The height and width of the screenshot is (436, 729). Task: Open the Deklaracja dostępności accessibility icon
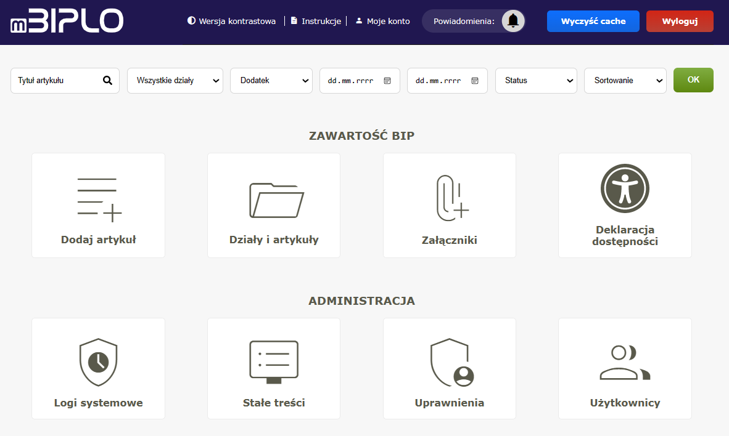click(x=625, y=188)
